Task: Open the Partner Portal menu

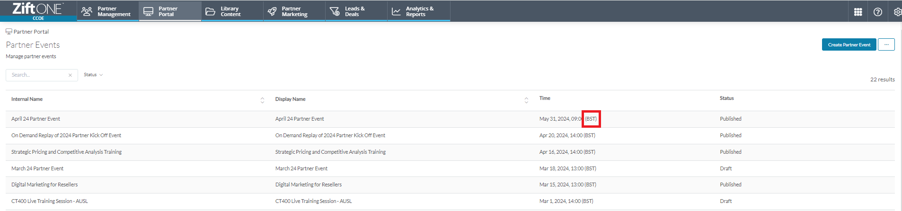Action: pos(170,11)
